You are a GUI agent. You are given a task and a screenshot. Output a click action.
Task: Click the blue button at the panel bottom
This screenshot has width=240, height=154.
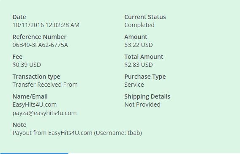(34, 153)
